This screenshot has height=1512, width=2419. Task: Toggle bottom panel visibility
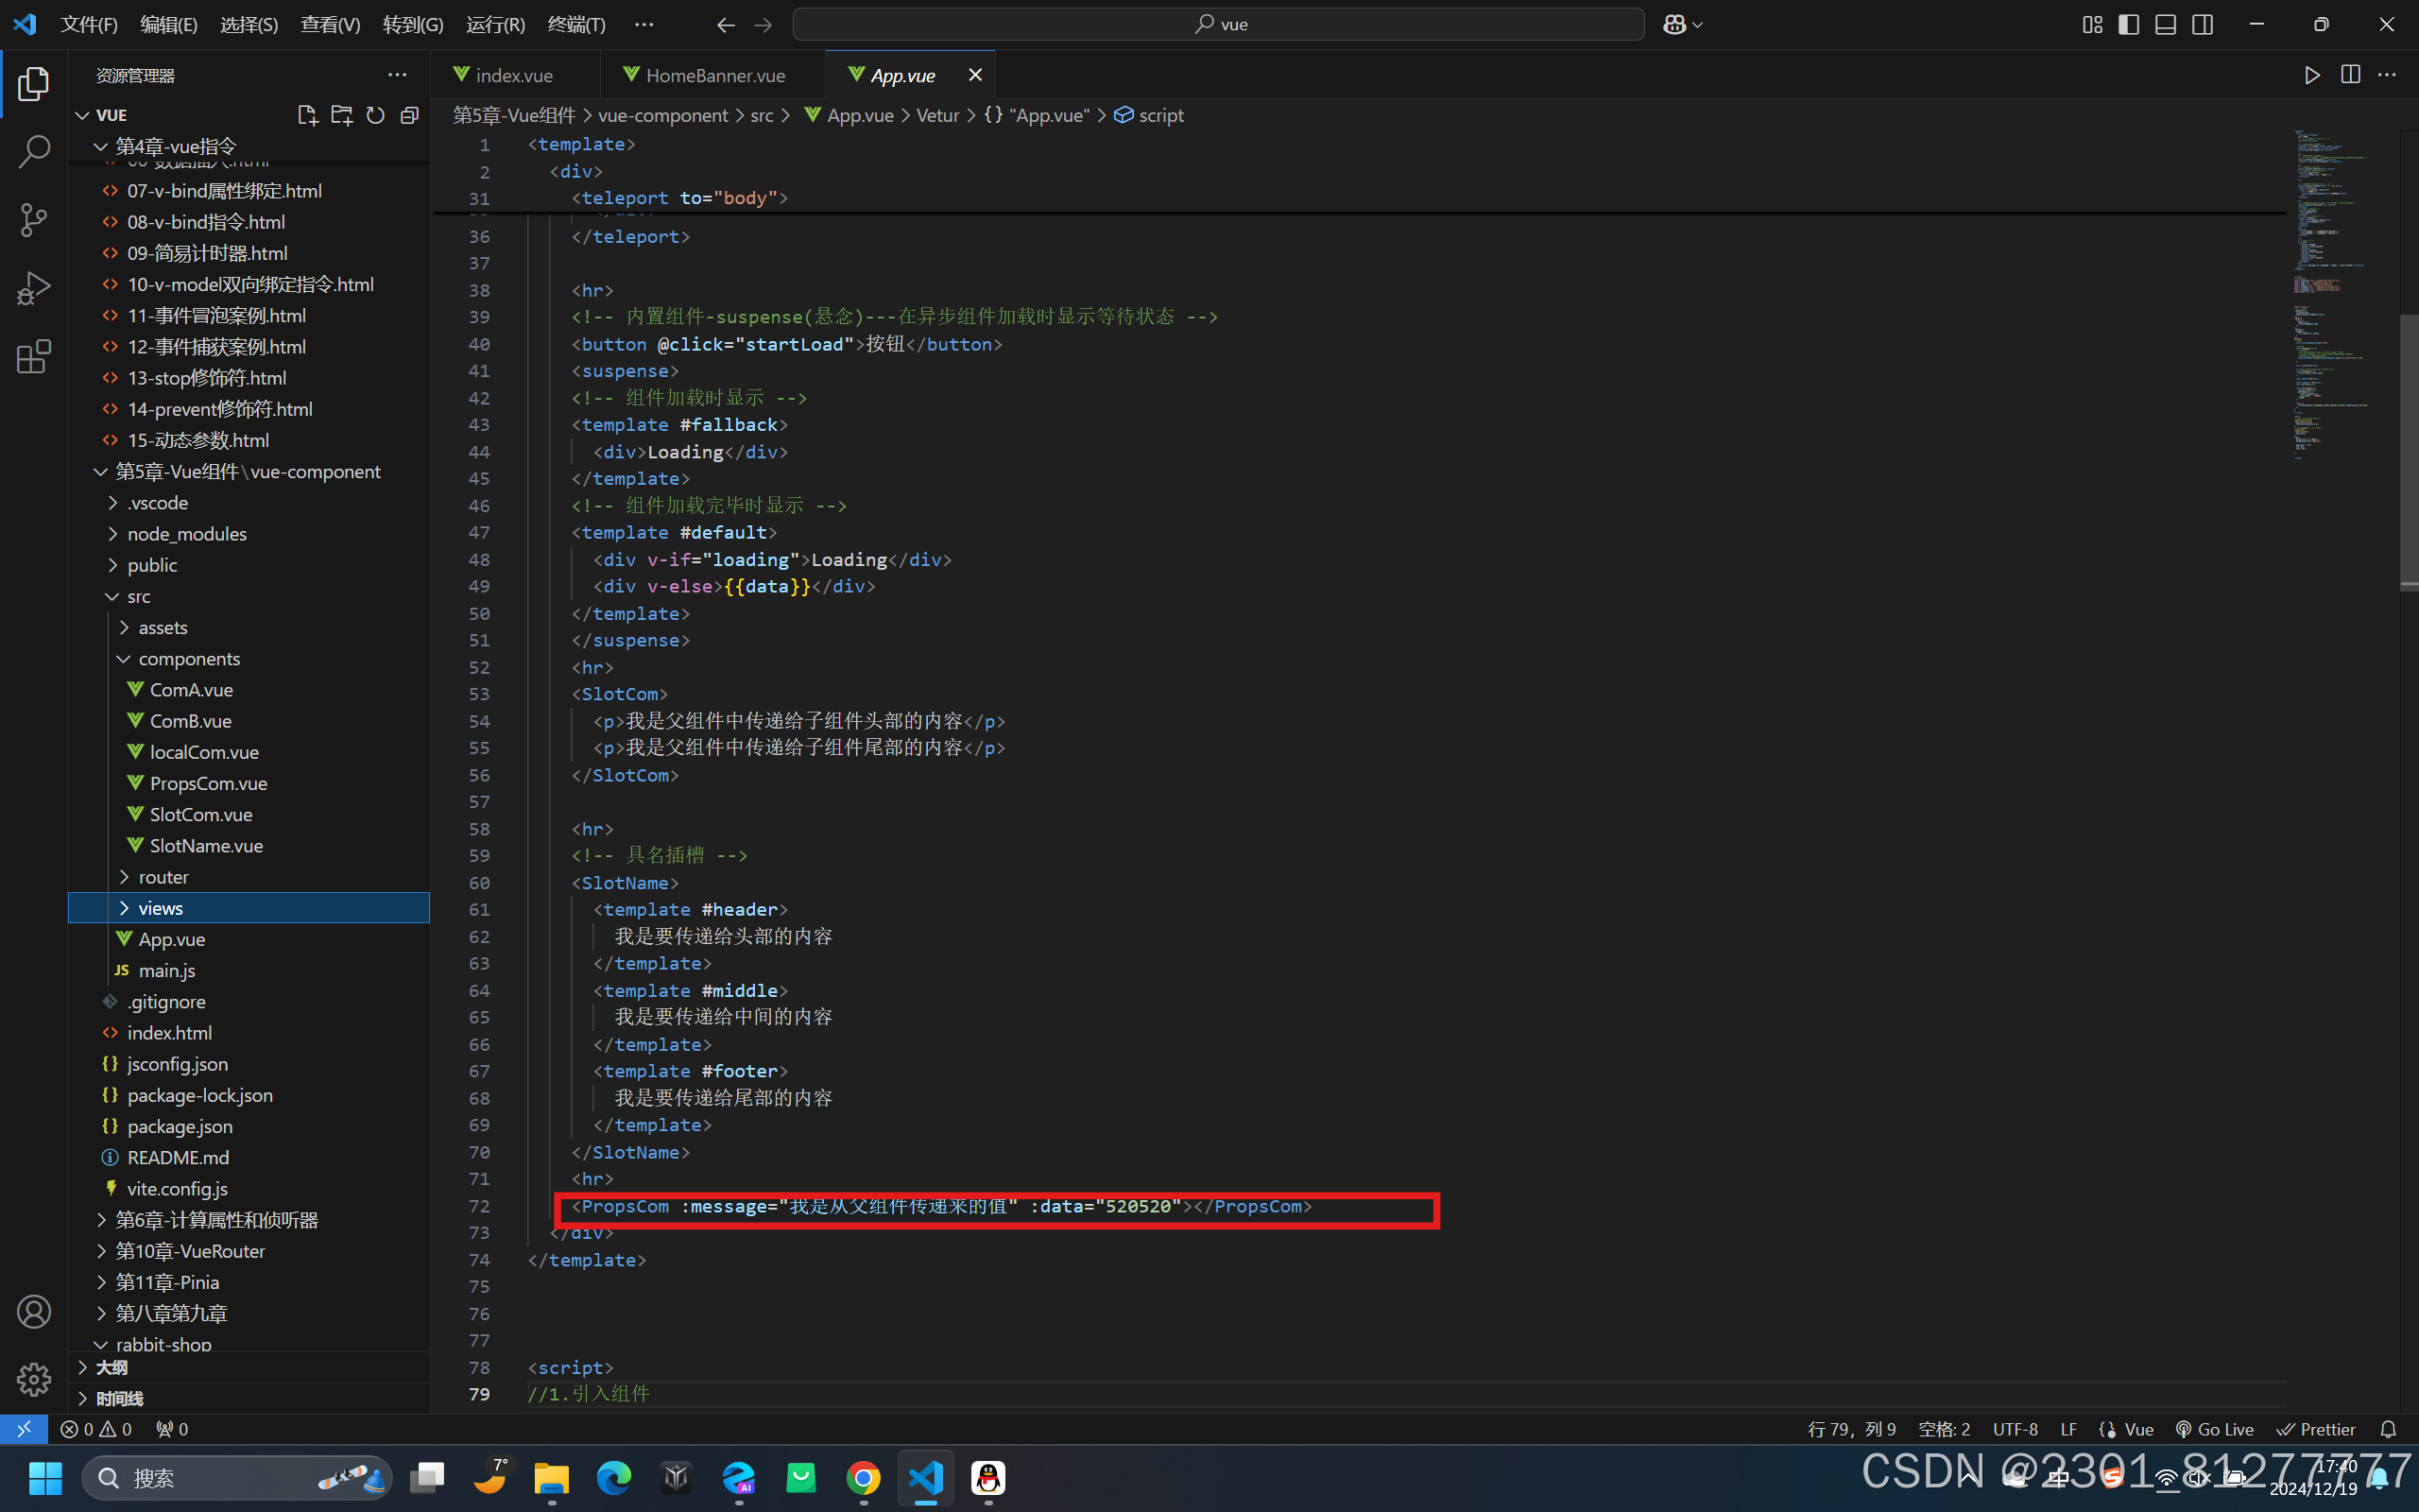click(x=2165, y=24)
